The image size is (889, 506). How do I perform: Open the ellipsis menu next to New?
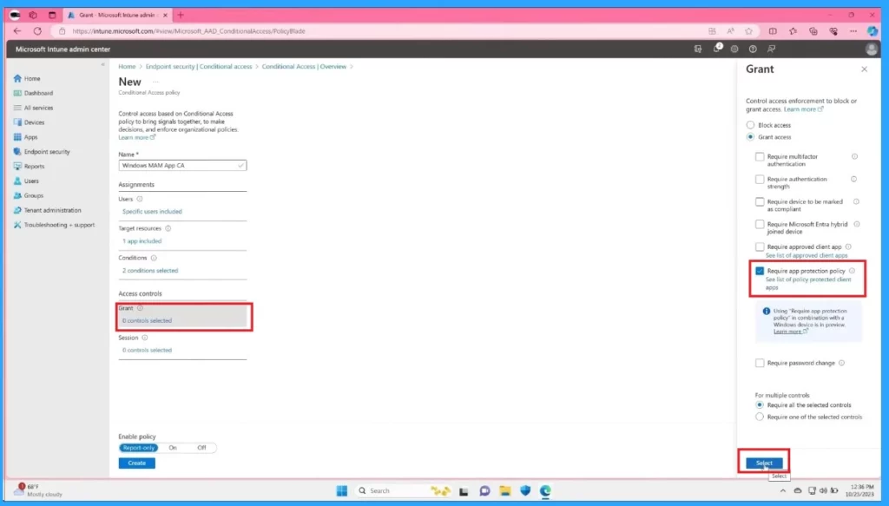[x=155, y=82]
